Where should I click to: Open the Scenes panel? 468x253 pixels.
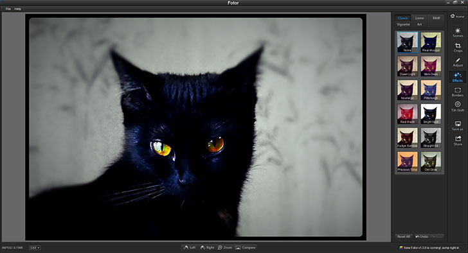pyautogui.click(x=458, y=33)
